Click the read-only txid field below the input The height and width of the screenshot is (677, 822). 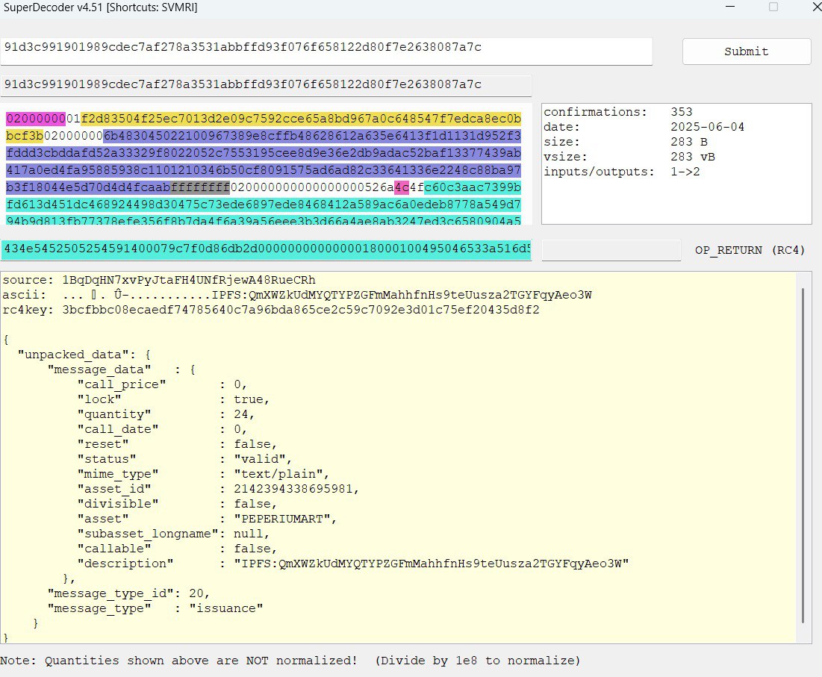coord(266,85)
